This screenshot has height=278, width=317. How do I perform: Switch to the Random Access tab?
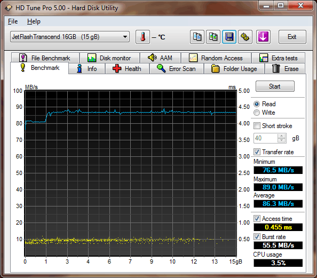tap(216, 58)
